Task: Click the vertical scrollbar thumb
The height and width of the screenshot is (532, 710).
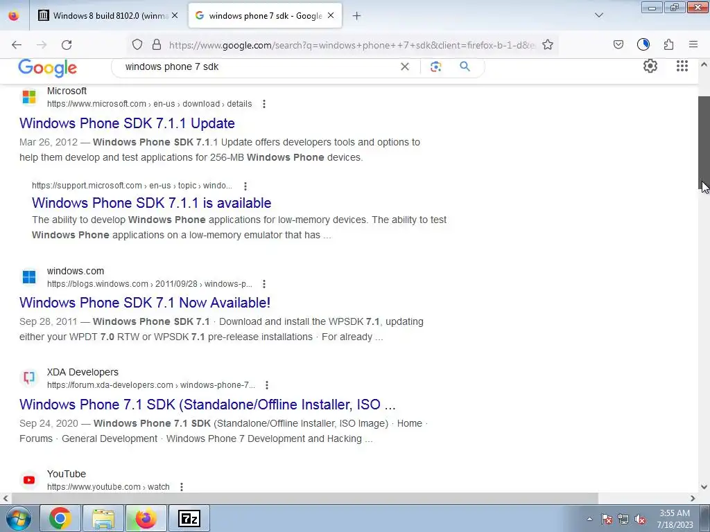Action: point(704,143)
